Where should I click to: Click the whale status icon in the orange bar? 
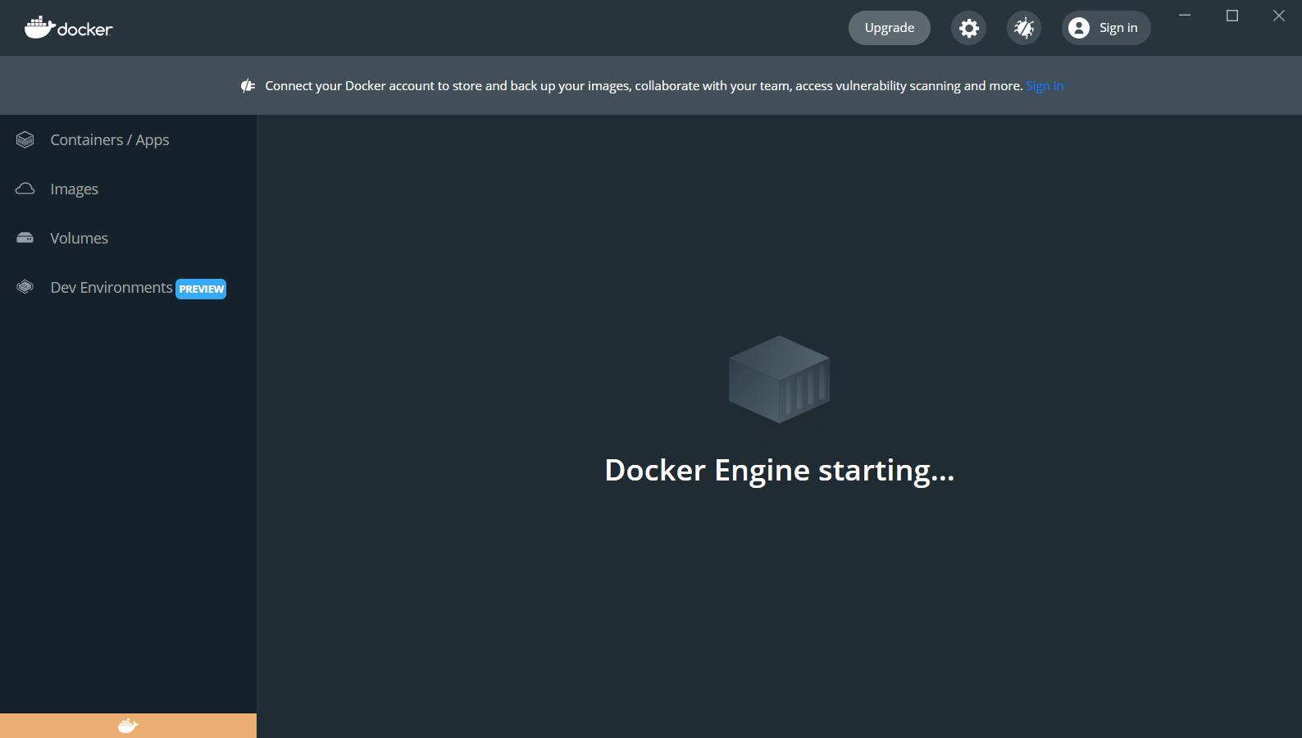[x=128, y=726]
